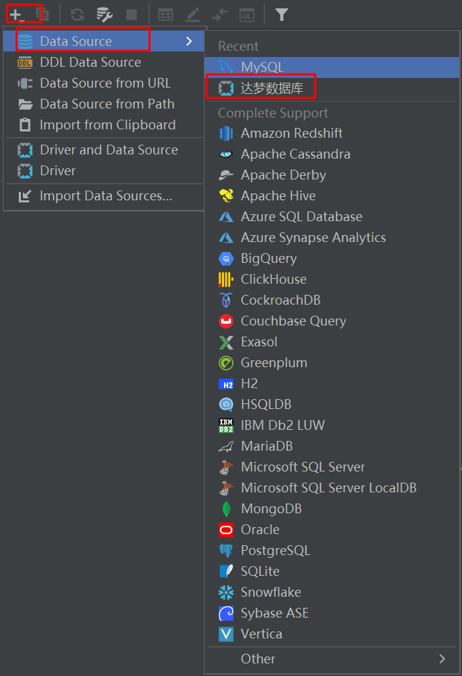Expand the Data Source submenu arrow
The height and width of the screenshot is (676, 462).
189,41
